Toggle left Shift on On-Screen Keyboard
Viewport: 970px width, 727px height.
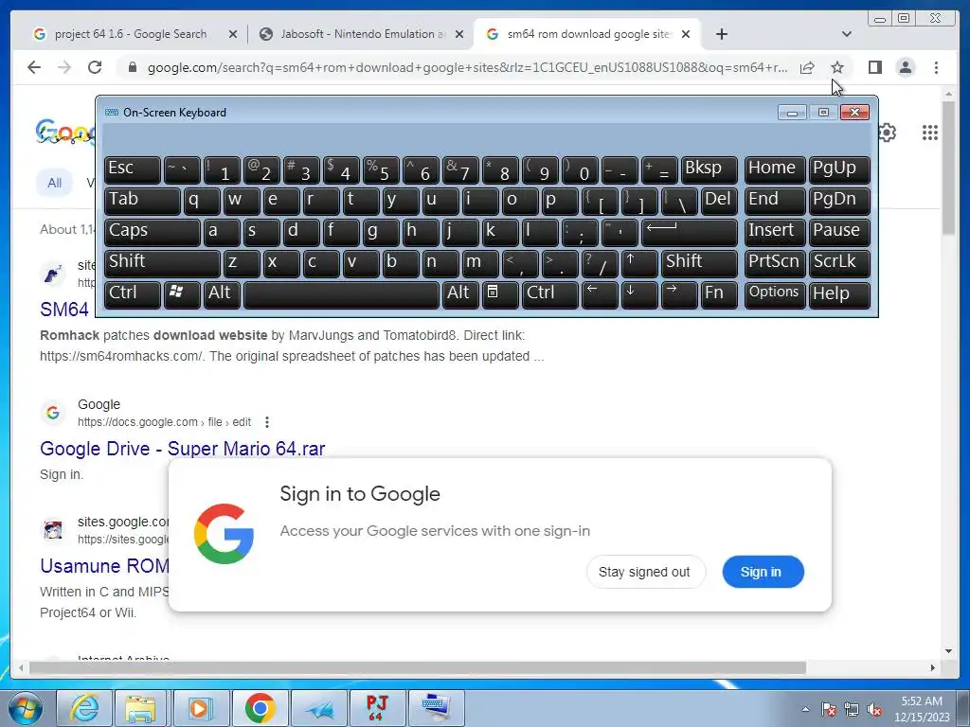tap(162, 263)
